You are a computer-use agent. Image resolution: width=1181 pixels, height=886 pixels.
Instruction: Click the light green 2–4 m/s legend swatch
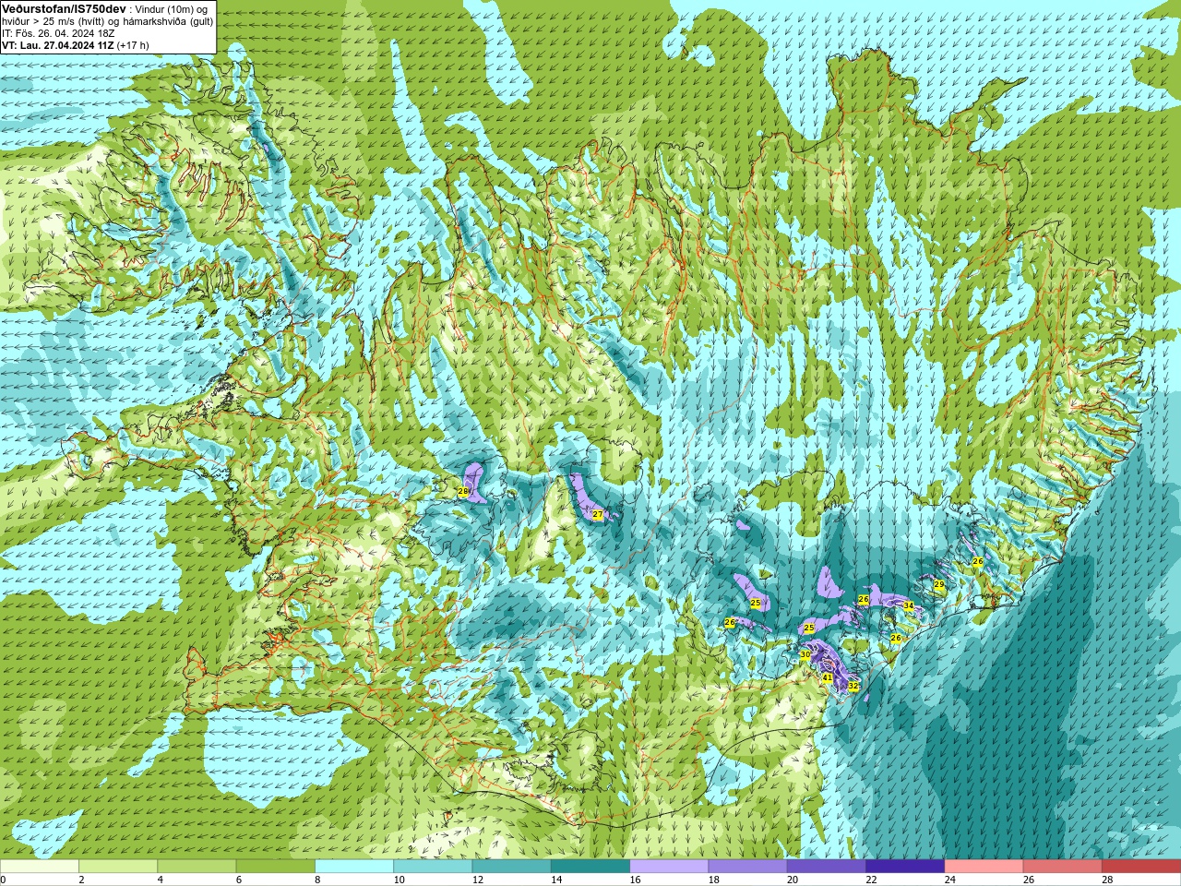(118, 867)
